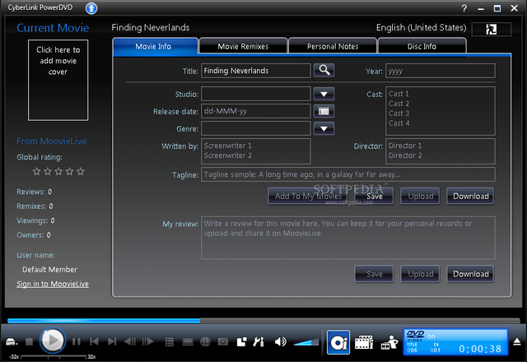Step one frame backward
Screen dimensions: 527x362
[130, 342]
